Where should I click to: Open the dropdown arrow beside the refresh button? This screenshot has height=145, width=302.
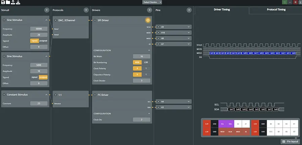tap(290, 2)
